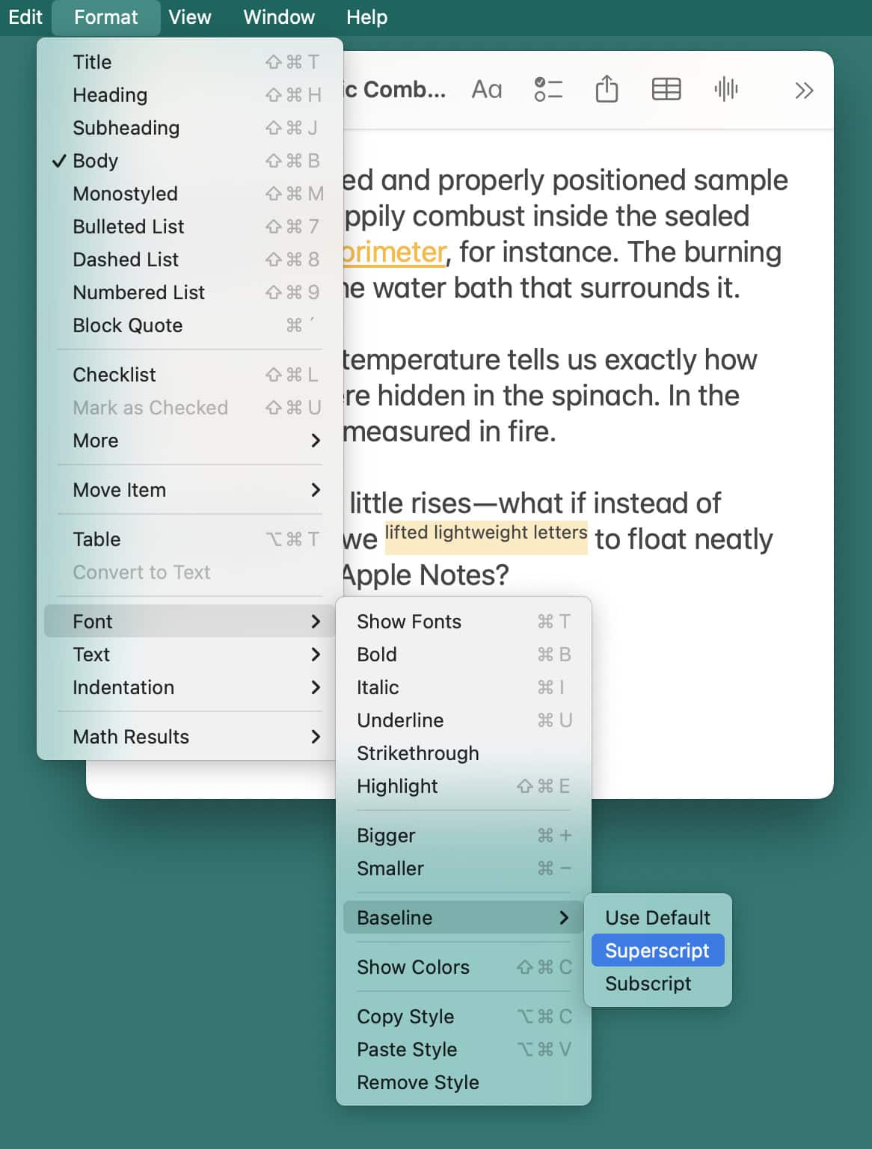Screen dimensions: 872x1149
Task: Open the checklist toolbar icon
Action: click(548, 90)
